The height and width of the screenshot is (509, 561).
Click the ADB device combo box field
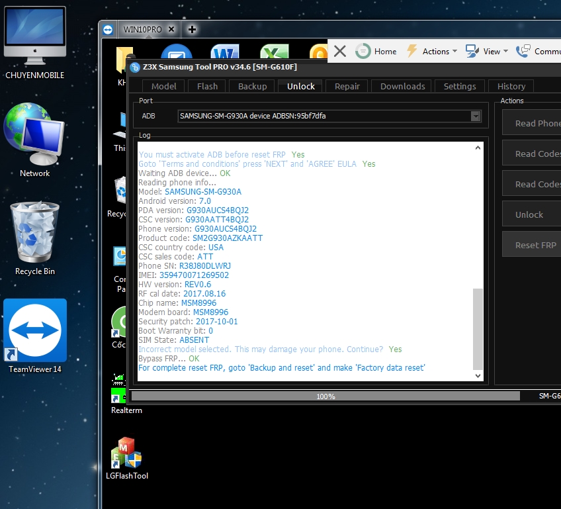click(329, 116)
